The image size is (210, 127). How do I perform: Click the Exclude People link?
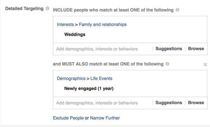click(x=68, y=118)
